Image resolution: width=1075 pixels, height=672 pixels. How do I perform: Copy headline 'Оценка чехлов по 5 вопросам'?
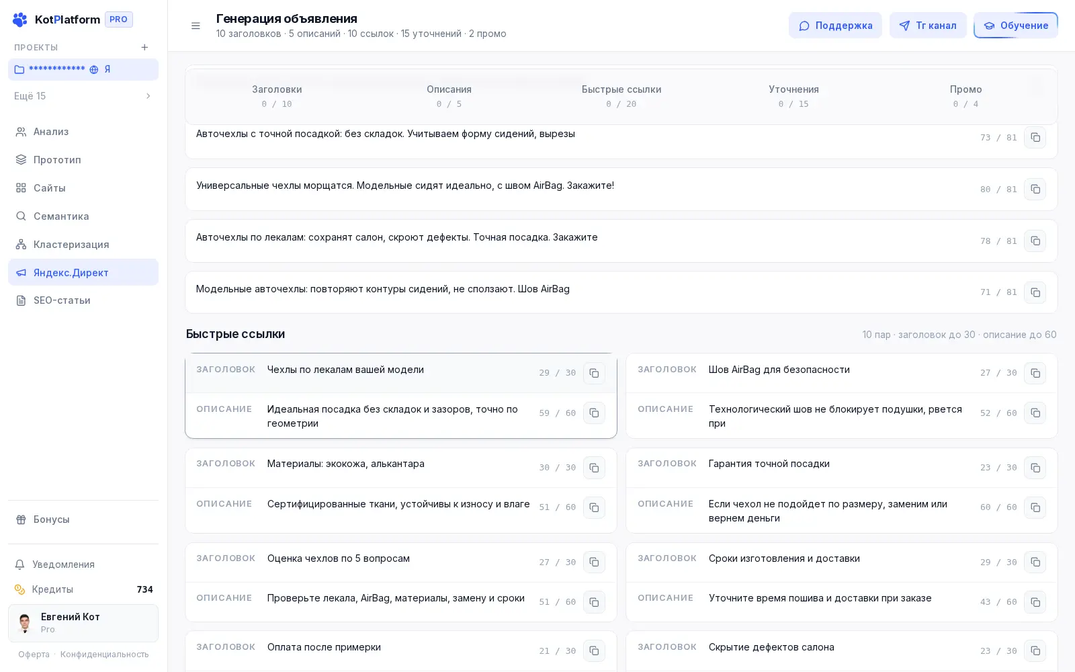click(594, 562)
